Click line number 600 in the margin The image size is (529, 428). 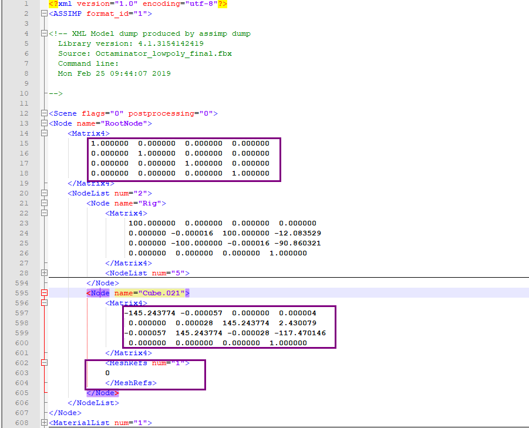[22, 343]
